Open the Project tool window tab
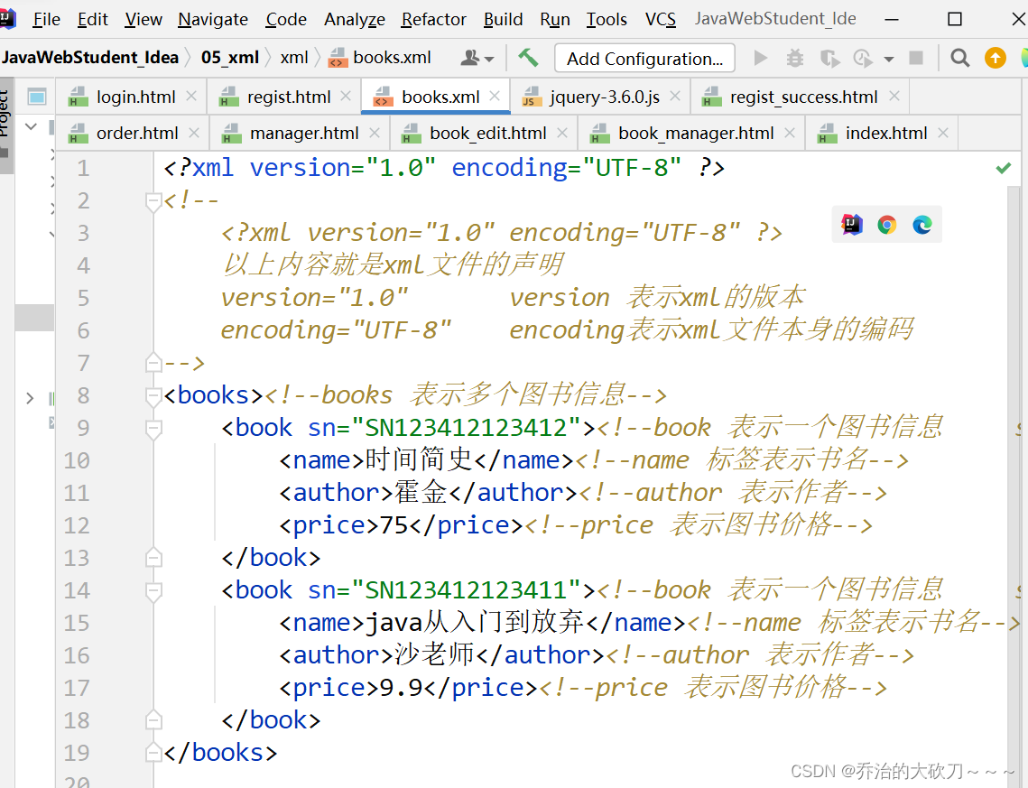The image size is (1028, 788). [x=6, y=125]
